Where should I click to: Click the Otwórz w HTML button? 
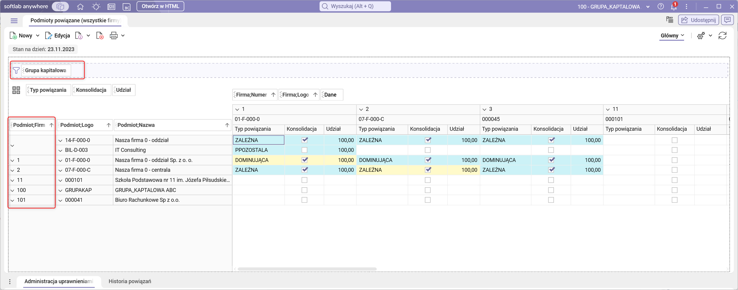point(161,6)
